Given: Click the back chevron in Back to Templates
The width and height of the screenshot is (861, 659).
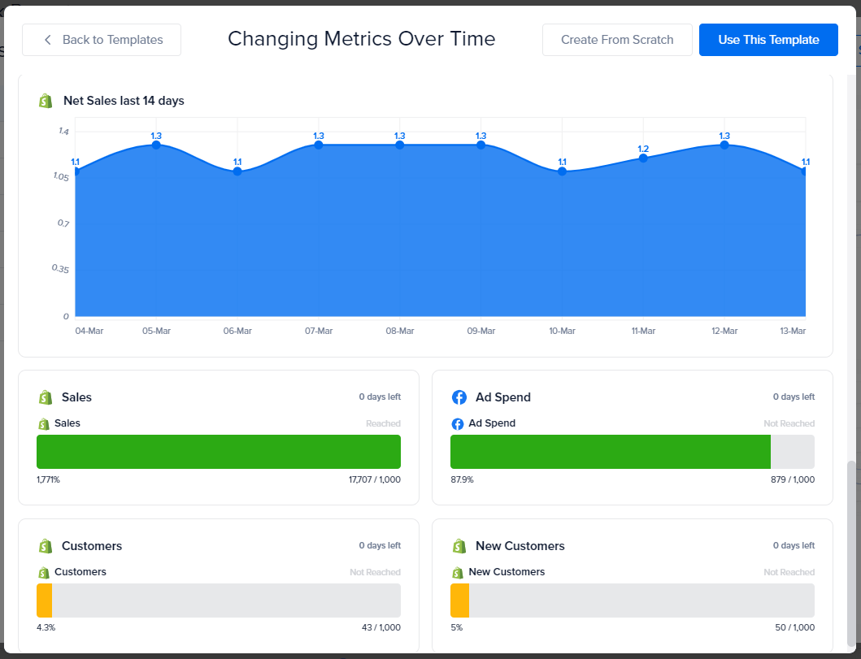Looking at the screenshot, I should (47, 39).
